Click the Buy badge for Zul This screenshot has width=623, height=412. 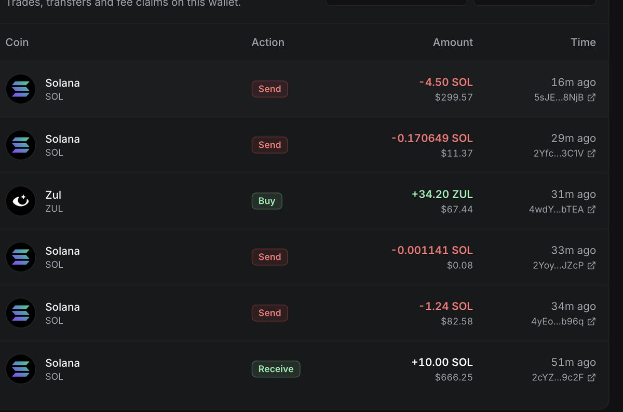click(x=267, y=201)
